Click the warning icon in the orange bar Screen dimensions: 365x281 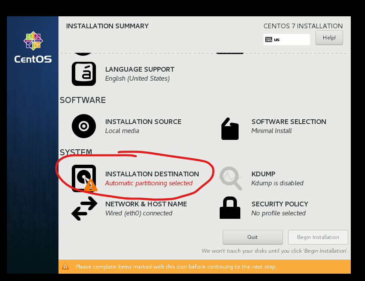[65, 266]
